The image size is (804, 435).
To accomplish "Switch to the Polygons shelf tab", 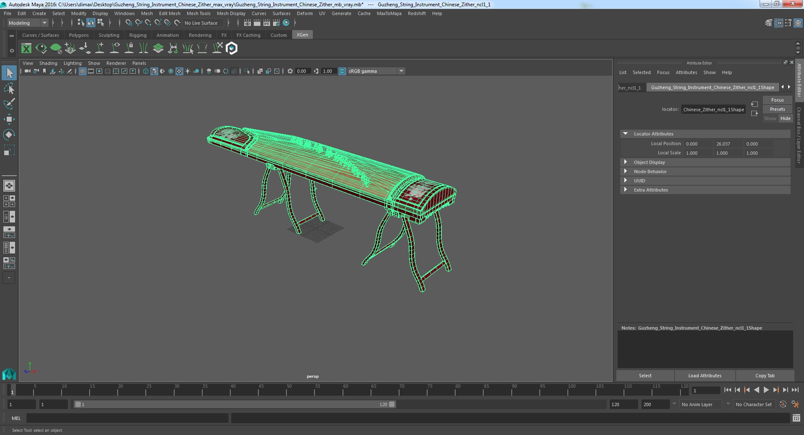I will click(79, 35).
